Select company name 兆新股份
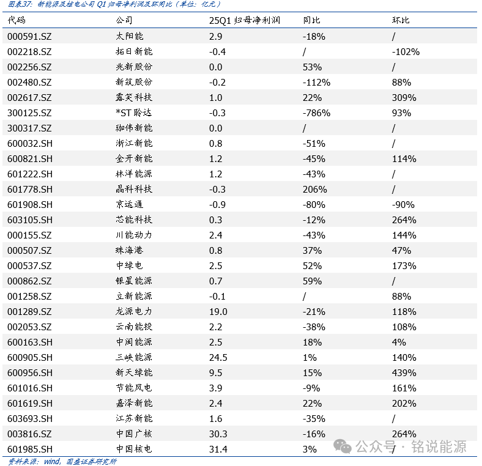 (x=134, y=67)
